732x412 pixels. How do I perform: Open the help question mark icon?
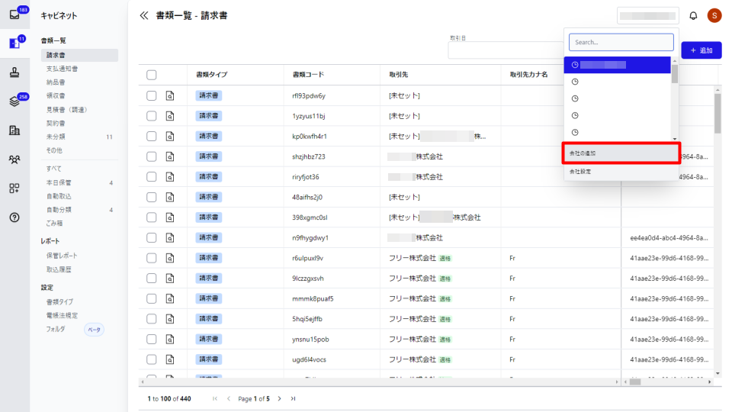tap(14, 217)
